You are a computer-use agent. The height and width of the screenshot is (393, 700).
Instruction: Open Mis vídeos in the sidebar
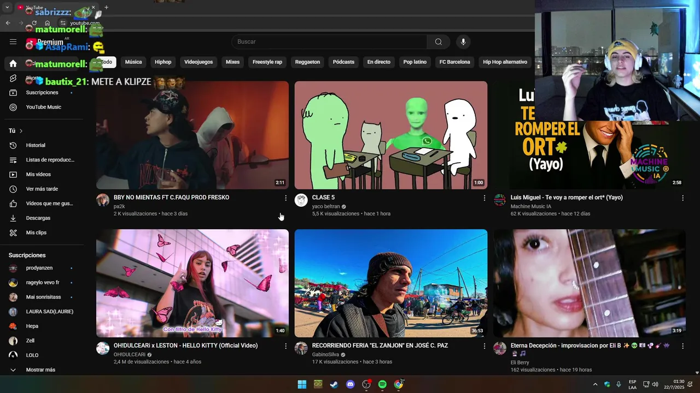point(42,175)
